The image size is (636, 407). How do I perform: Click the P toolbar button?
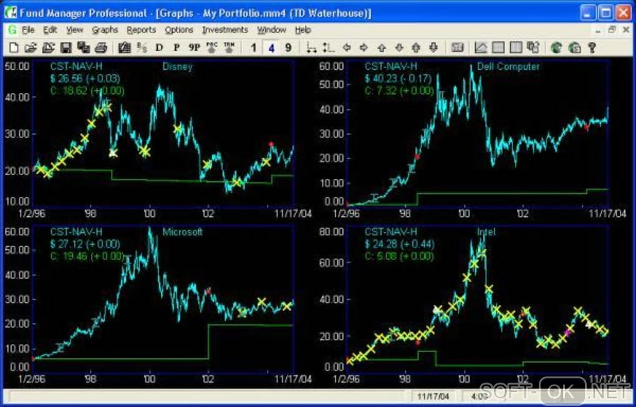(x=176, y=48)
